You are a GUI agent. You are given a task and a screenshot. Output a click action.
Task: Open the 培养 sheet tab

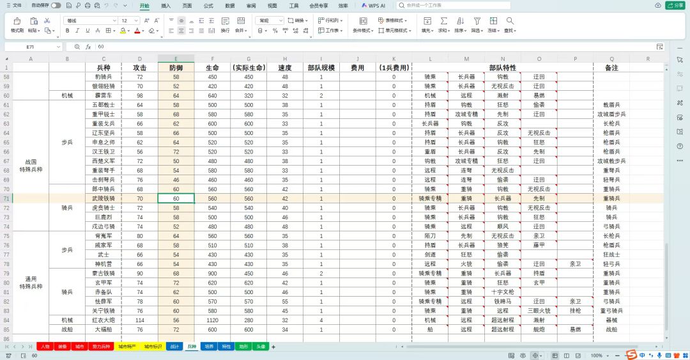tap(209, 347)
